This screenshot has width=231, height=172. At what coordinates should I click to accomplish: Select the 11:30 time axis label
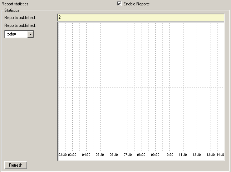pyautogui.click(x=183, y=155)
